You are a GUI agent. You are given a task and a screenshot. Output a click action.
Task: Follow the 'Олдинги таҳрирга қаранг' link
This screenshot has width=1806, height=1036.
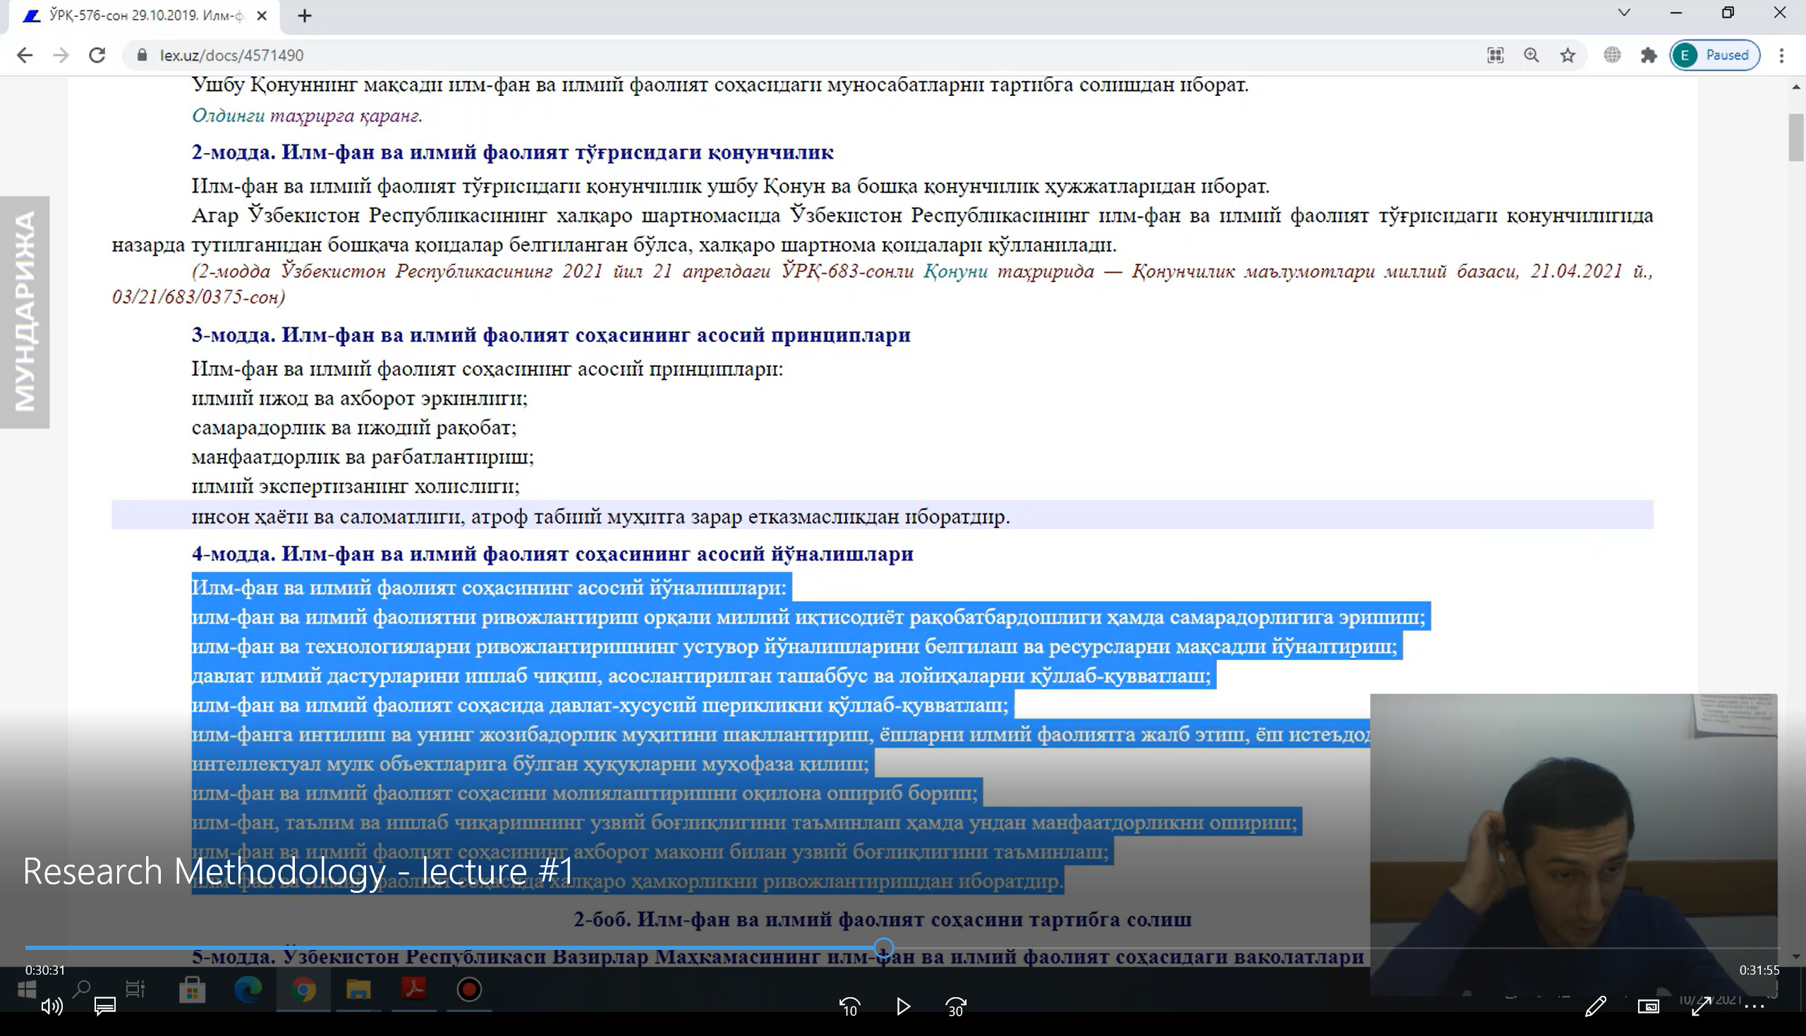point(307,115)
